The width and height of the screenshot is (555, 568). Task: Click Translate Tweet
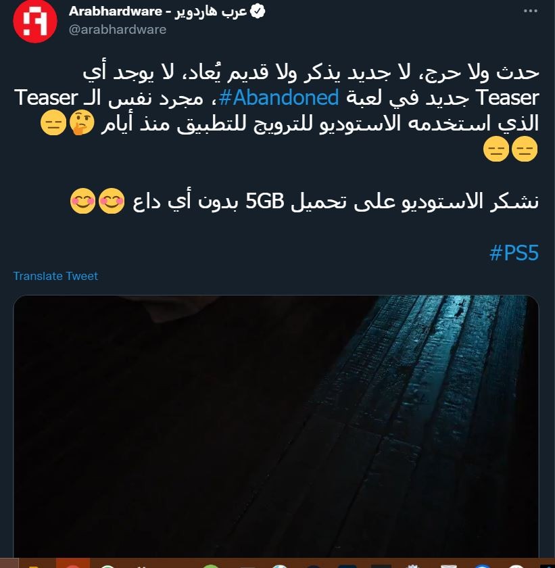coord(55,276)
